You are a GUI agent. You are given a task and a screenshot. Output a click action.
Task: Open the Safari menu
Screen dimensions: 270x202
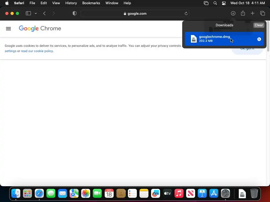[x=19, y=3]
